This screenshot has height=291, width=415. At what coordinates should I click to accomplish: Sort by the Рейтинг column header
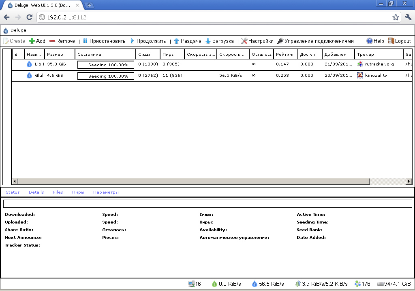(x=286, y=55)
